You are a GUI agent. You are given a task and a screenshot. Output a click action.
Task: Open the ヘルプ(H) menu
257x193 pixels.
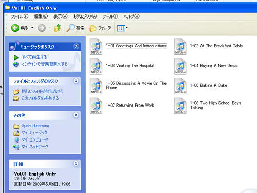point(132,16)
